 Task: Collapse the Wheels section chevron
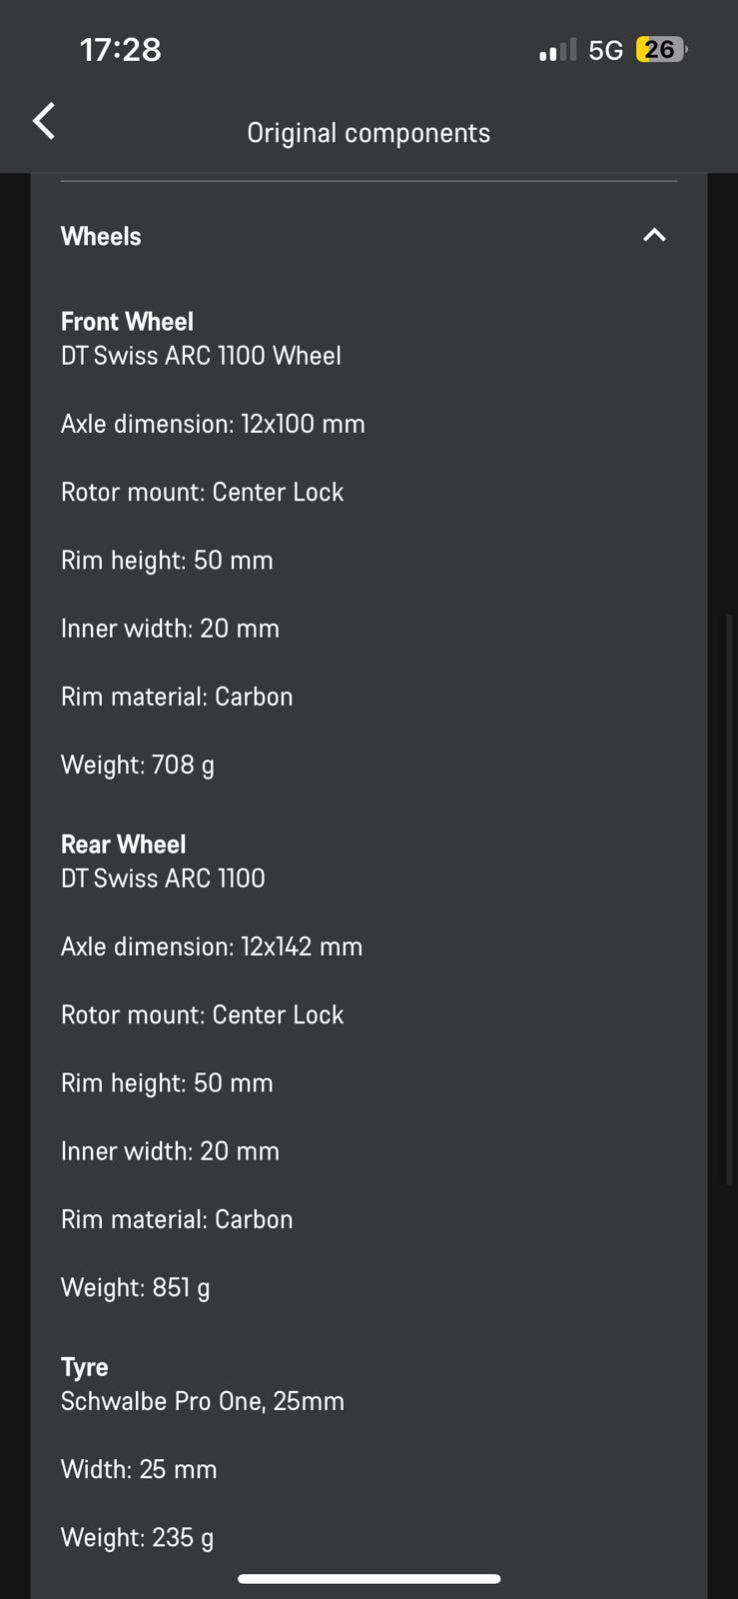tap(654, 235)
